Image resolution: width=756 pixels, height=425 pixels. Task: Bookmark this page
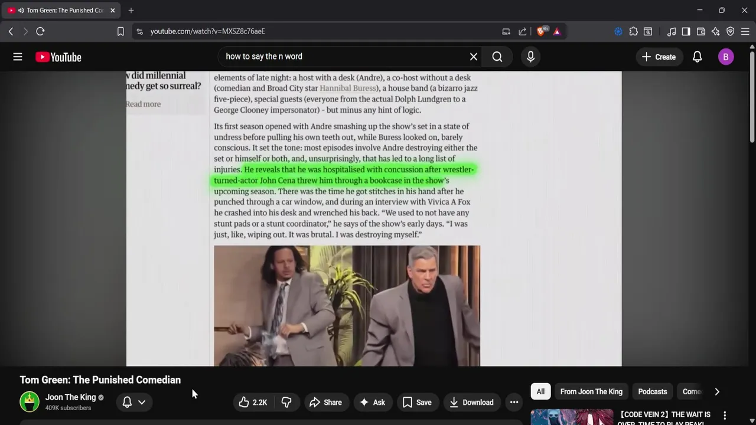point(120,31)
